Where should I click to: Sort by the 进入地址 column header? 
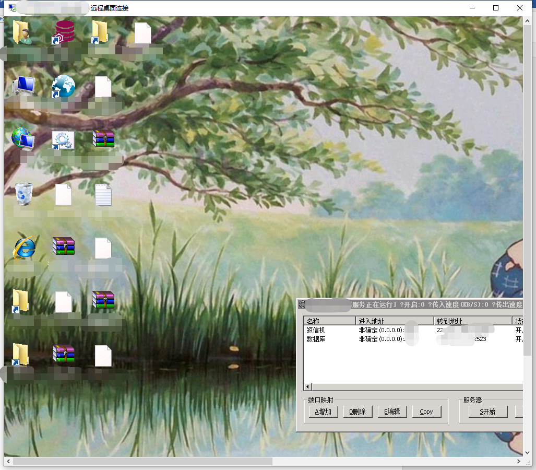[x=395, y=321]
